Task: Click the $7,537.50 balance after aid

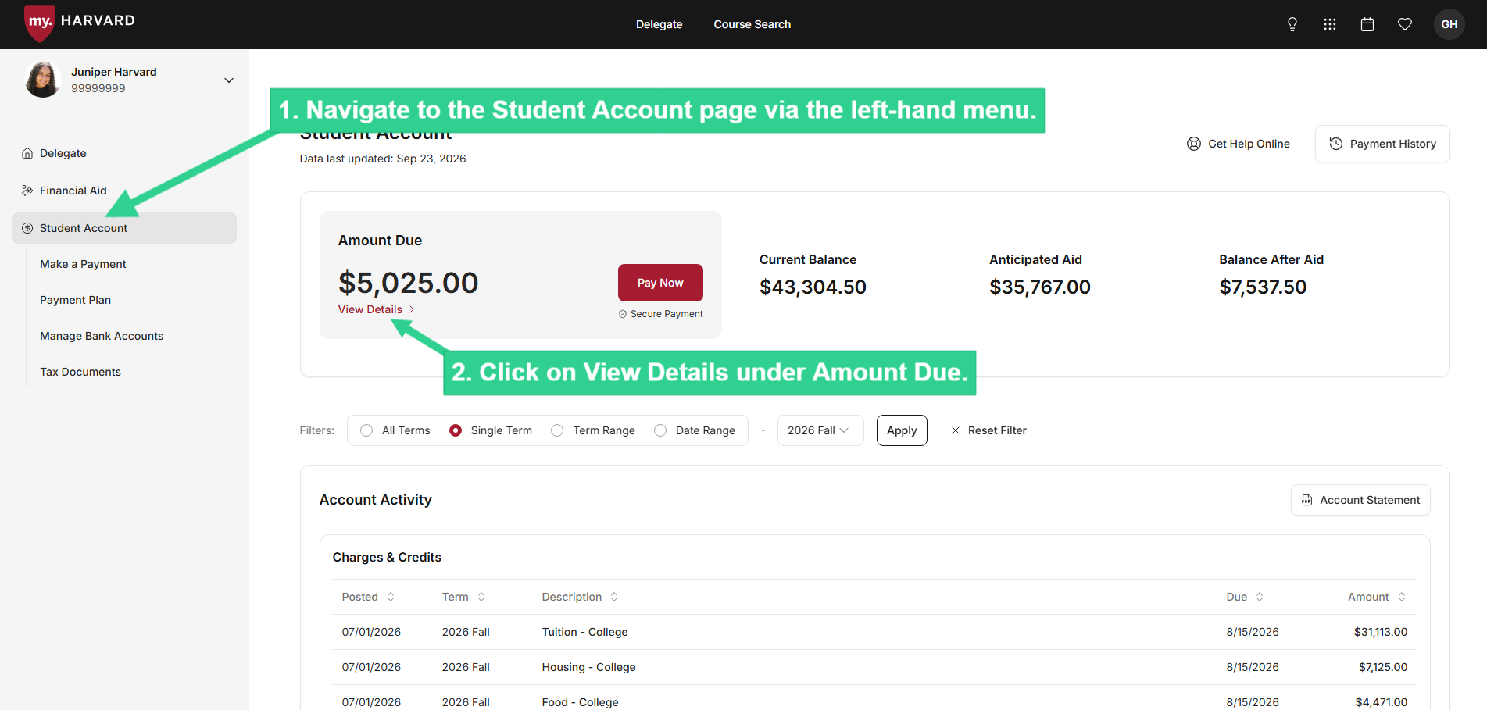Action: click(x=1263, y=287)
